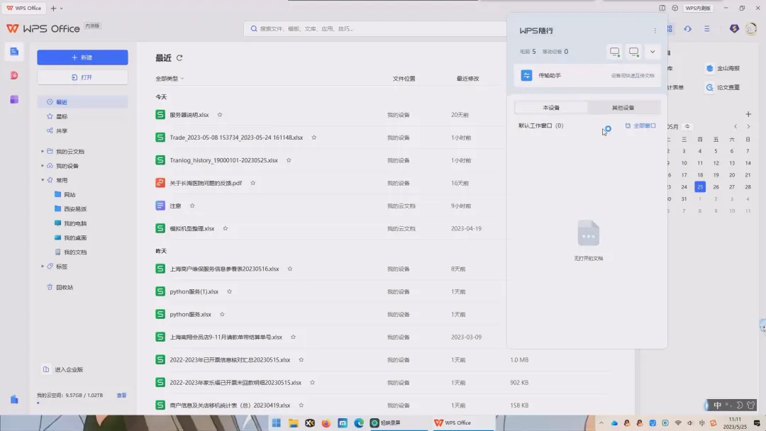Click the spreadsheet icon of 服务器说明.xlsx

160,115
